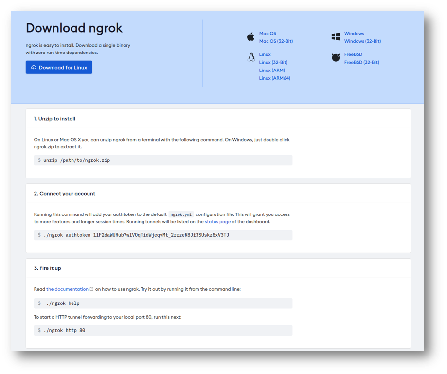Open the Windows download link

354,34
